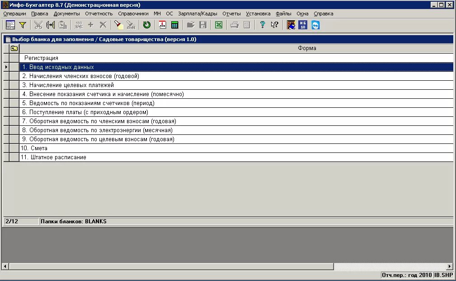Image resolution: width=456 pixels, height=281 pixels.
Task: Select '1. Ввод исходных данных' row
Action: pyautogui.click(x=236, y=67)
